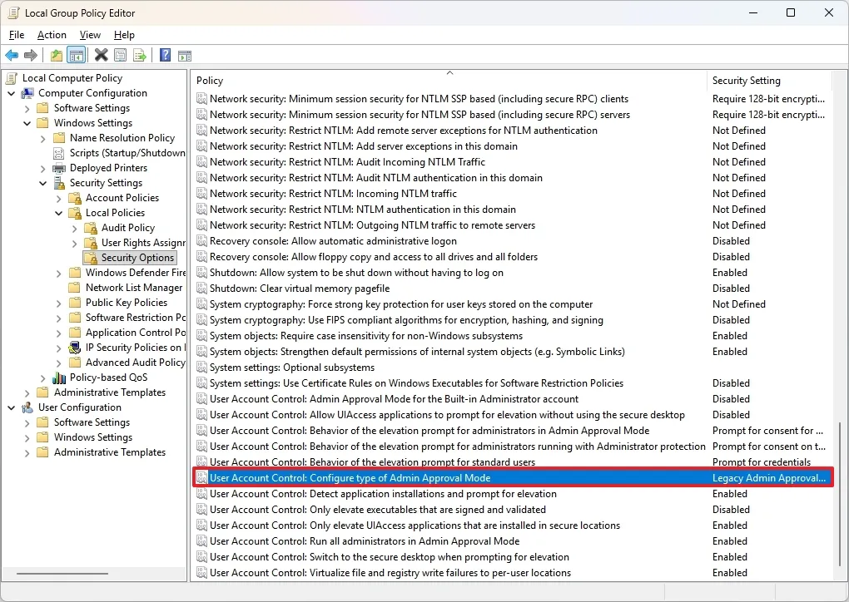849x602 pixels.
Task: Click the Forward navigation arrow
Action: [x=32, y=55]
